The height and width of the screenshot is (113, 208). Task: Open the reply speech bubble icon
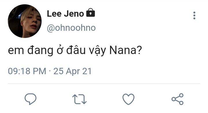(x=30, y=99)
